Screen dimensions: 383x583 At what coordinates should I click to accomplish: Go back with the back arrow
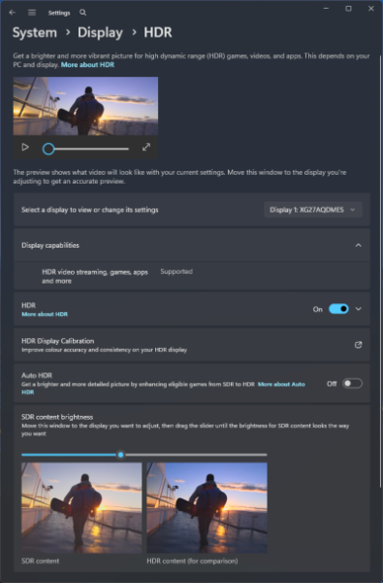(13, 13)
